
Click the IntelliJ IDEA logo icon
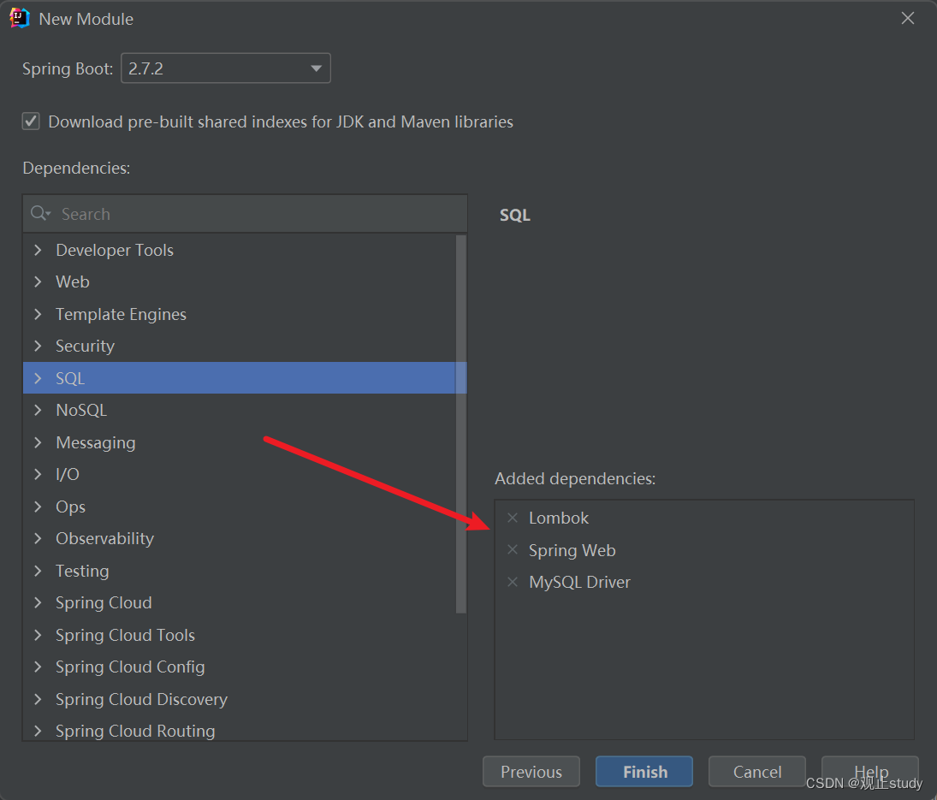pyautogui.click(x=19, y=19)
